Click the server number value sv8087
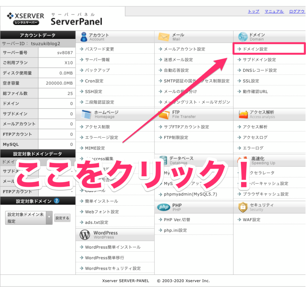This screenshot has height=287, width=306. pyautogui.click(x=65, y=53)
